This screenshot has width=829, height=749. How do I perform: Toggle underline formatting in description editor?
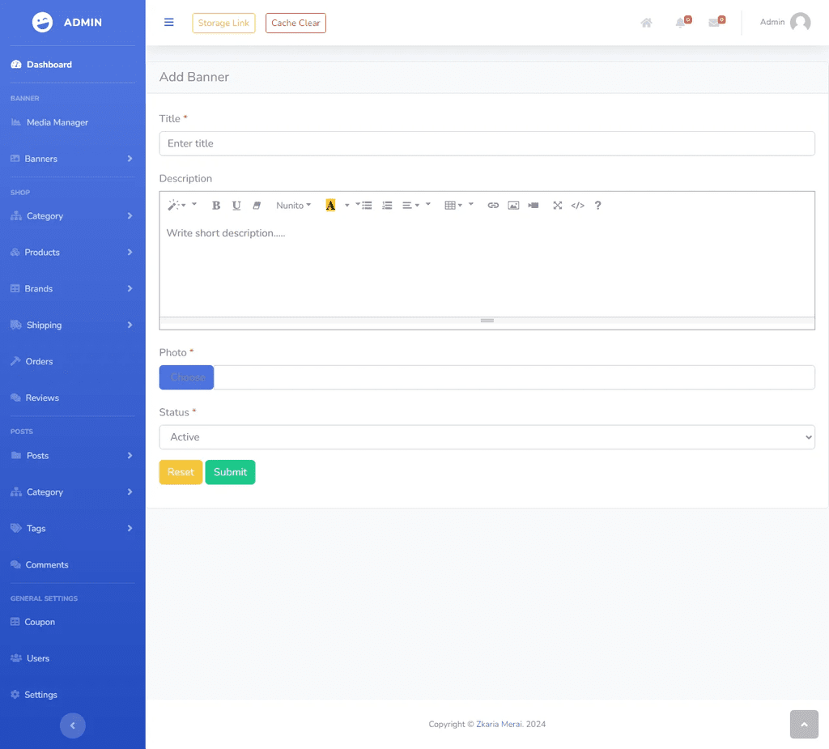236,205
